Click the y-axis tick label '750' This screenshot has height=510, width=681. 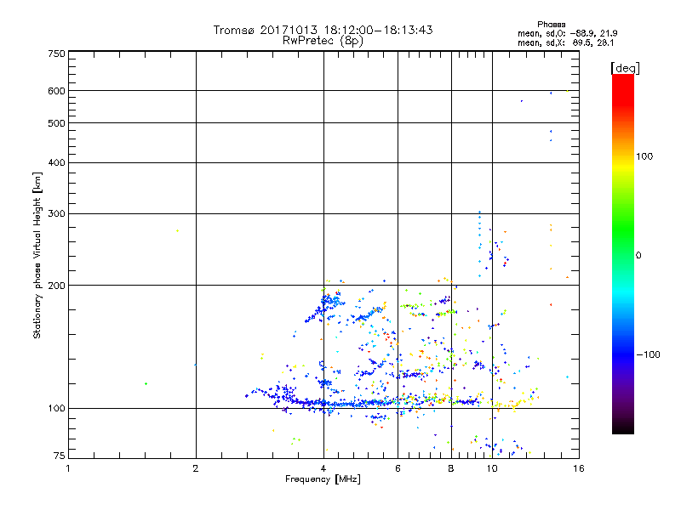pyautogui.click(x=56, y=54)
